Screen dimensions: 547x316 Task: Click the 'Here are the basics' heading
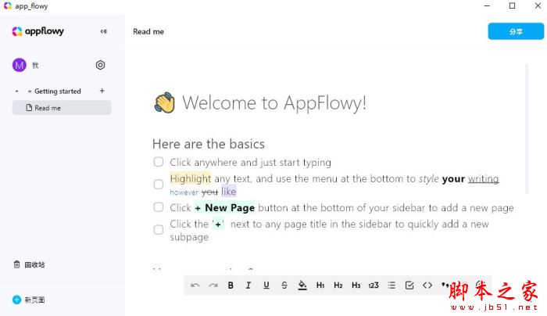pyautogui.click(x=209, y=144)
